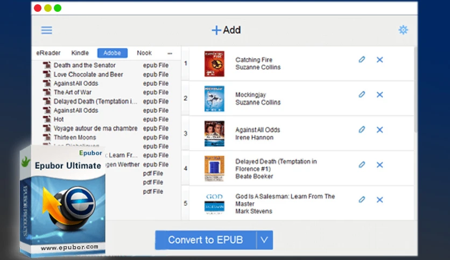The image size is (450, 260).
Task: Click the Hot book file icon
Action: [47, 119]
